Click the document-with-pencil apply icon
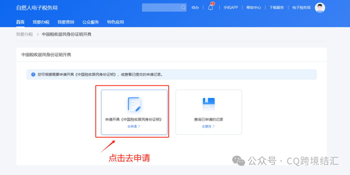 134,104
